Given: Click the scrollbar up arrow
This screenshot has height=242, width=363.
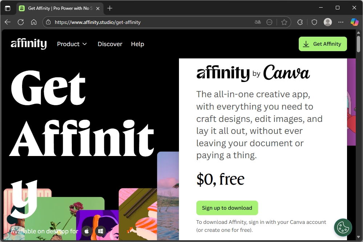Looking at the screenshot, I should tap(358, 32).
